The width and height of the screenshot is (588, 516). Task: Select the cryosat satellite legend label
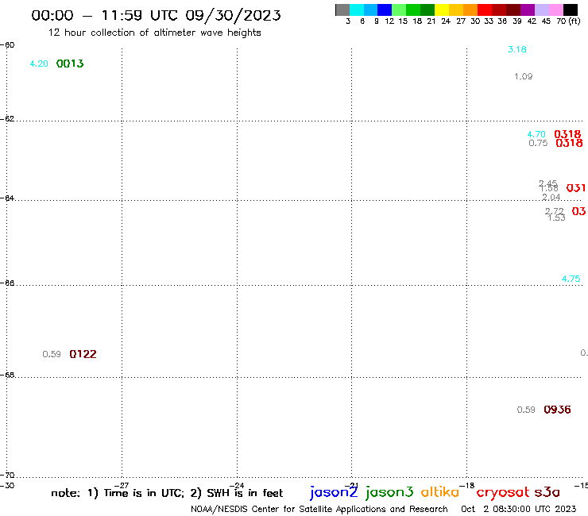502,493
